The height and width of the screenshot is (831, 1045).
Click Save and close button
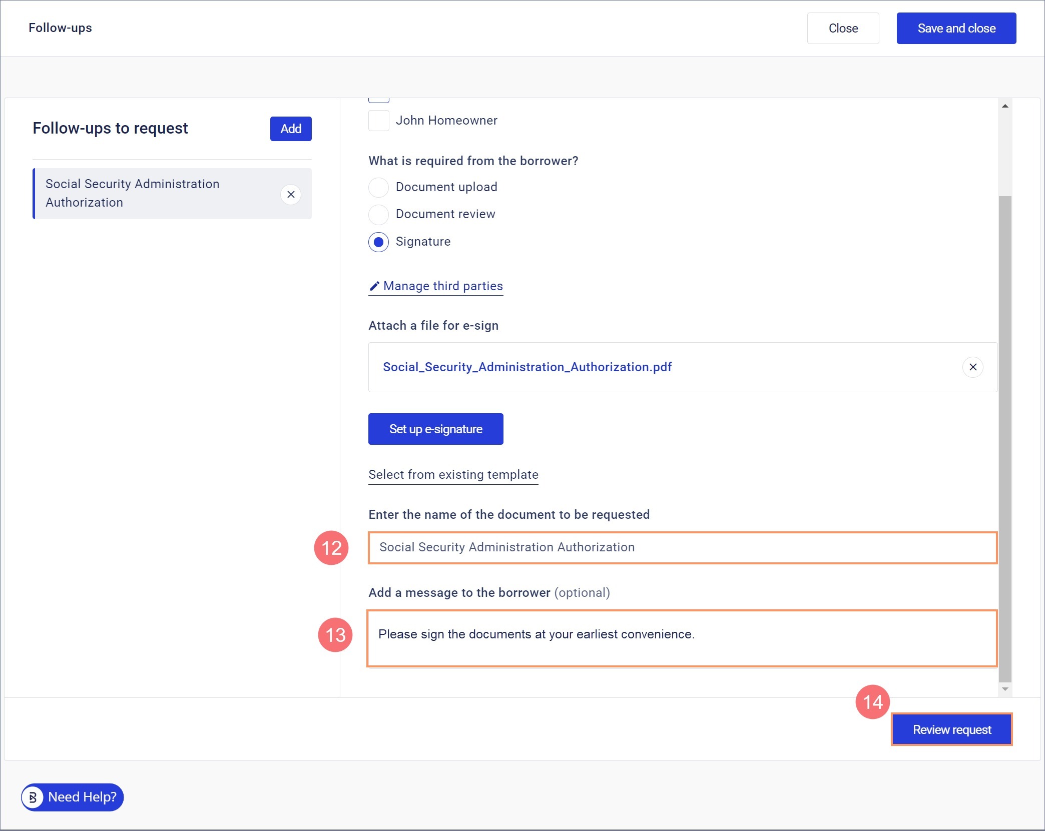pos(956,29)
